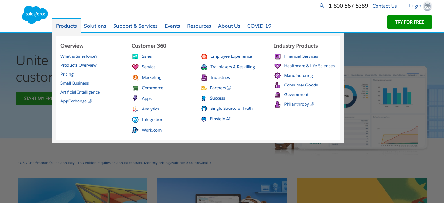
Task: Open the Events menu
Action: tap(172, 26)
